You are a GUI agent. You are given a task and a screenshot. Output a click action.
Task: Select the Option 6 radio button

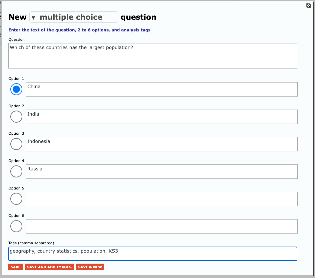[x=16, y=226]
